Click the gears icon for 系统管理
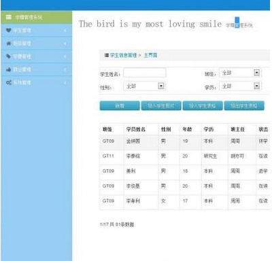 [x=9, y=82]
